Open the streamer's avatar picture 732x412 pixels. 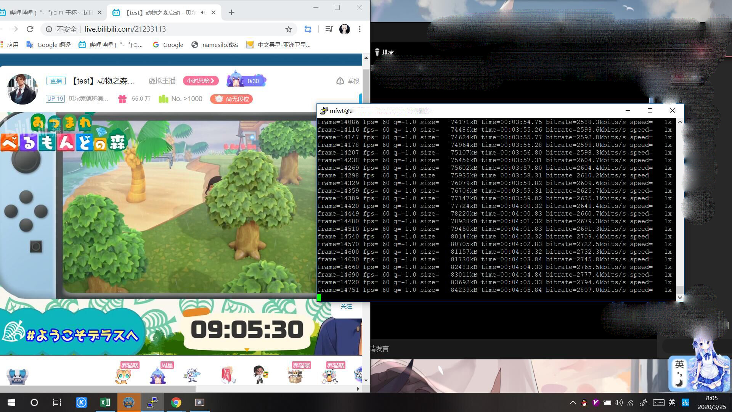pyautogui.click(x=22, y=89)
